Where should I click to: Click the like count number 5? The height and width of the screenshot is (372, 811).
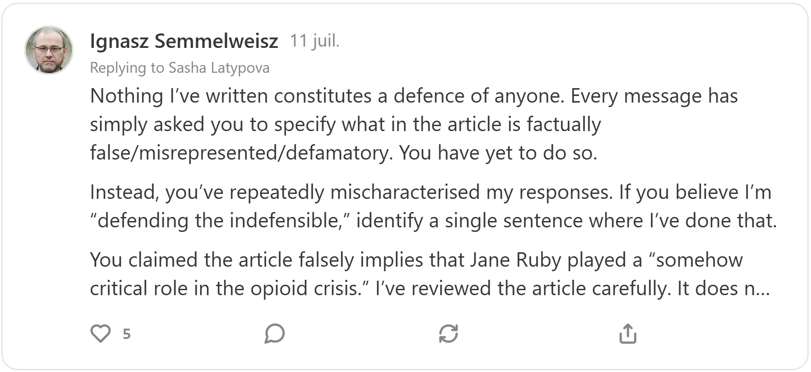point(127,334)
